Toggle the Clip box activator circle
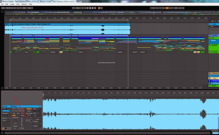Image resolution: width=219 pixels, height=135 pixels. click(x=3, y=106)
